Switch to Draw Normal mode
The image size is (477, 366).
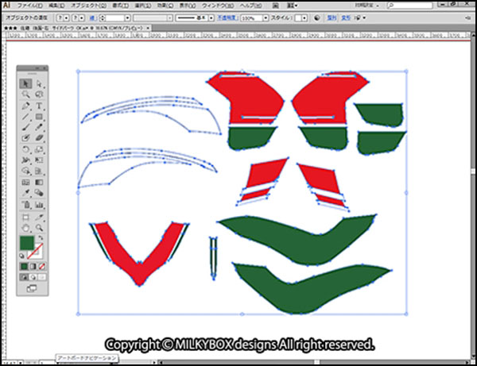pos(24,277)
